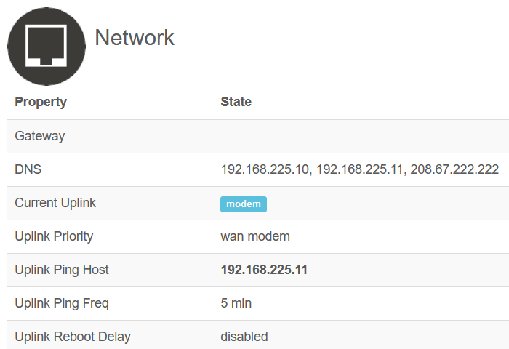Image resolution: width=509 pixels, height=349 pixels.
Task: Click the Uplink Priority label
Action: [54, 236]
